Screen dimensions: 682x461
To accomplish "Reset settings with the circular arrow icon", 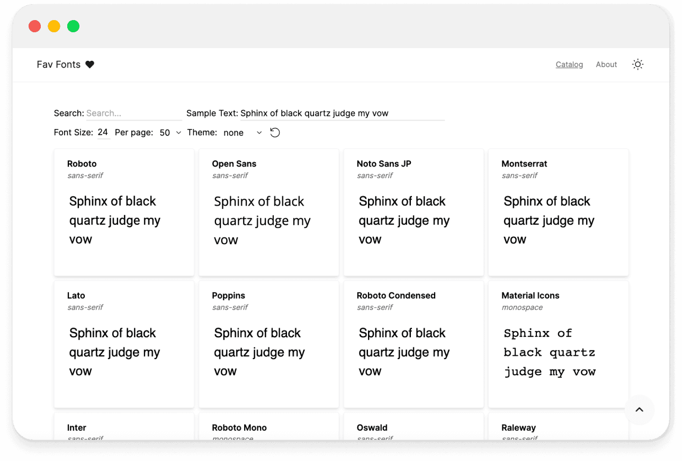I will point(275,133).
